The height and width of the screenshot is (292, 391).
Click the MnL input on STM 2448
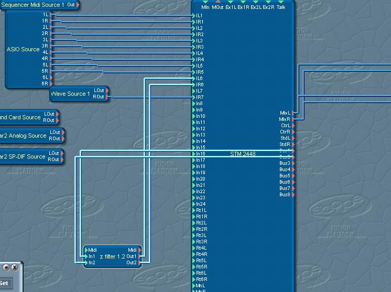click(x=194, y=286)
